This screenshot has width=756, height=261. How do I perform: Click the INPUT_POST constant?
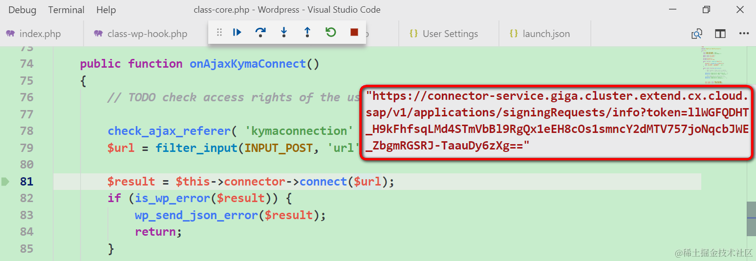pos(278,148)
